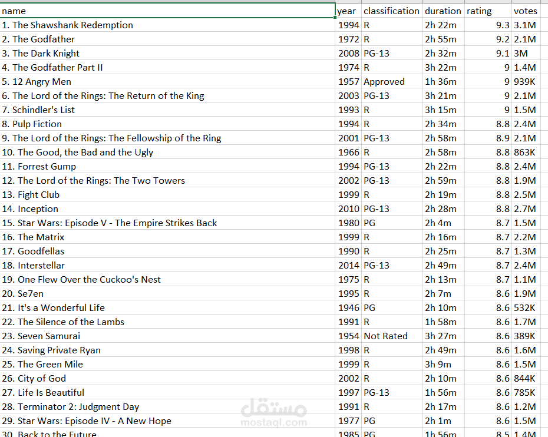
Task: Click The Two Towers name cell
Action: pyautogui.click(x=167, y=181)
